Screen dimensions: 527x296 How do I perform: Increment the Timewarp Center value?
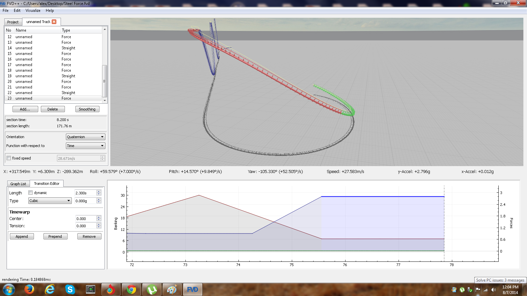point(99,217)
